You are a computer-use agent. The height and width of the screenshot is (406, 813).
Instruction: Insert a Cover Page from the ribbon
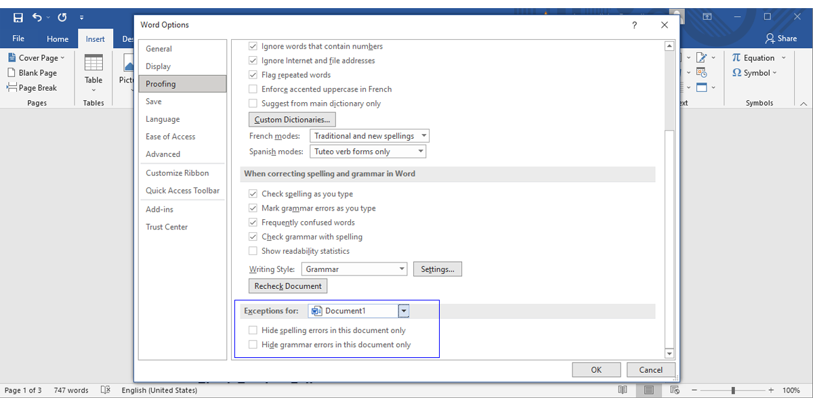point(37,58)
